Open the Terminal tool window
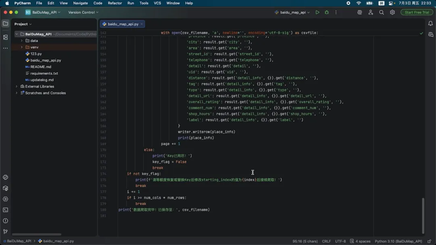Screen dimensions: 436x245 (5, 210)
